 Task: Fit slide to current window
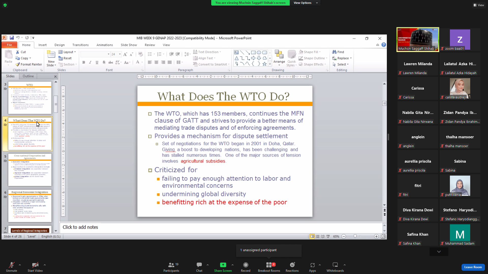click(383, 236)
